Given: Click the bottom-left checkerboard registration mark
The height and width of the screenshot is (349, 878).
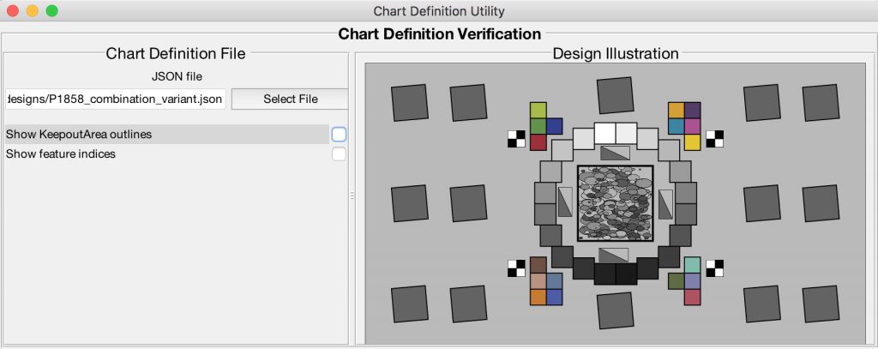Looking at the screenshot, I should 516,268.
